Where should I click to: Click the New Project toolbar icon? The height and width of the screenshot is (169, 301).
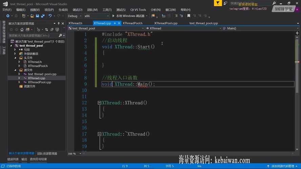point(24,16)
